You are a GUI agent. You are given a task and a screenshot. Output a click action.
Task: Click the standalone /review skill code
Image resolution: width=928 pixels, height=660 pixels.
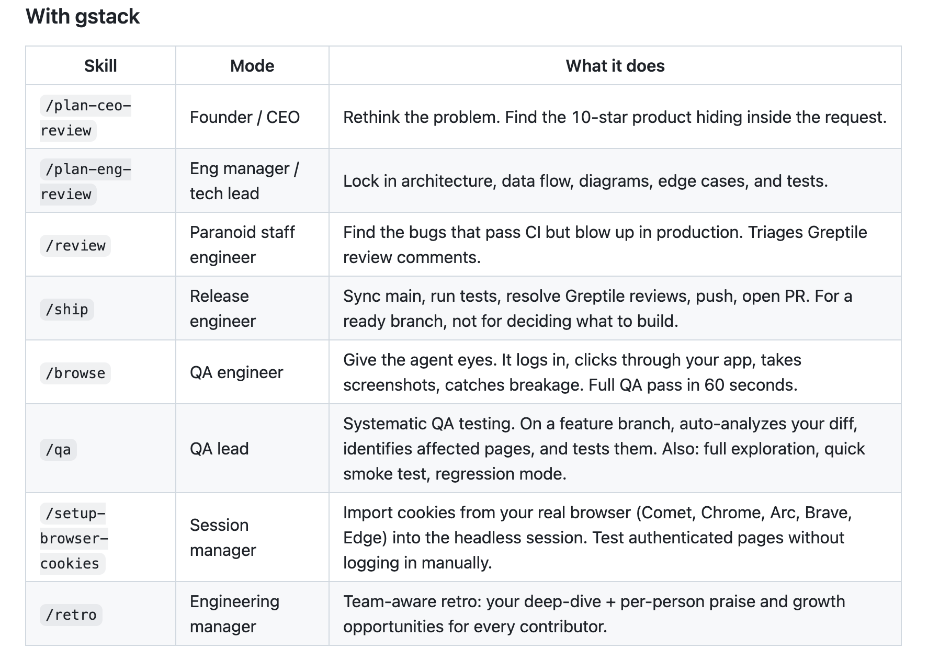click(x=75, y=245)
